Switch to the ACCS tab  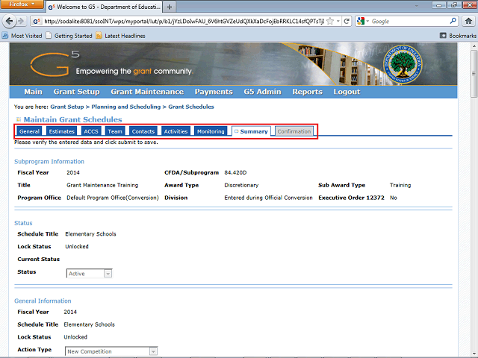[x=91, y=131]
